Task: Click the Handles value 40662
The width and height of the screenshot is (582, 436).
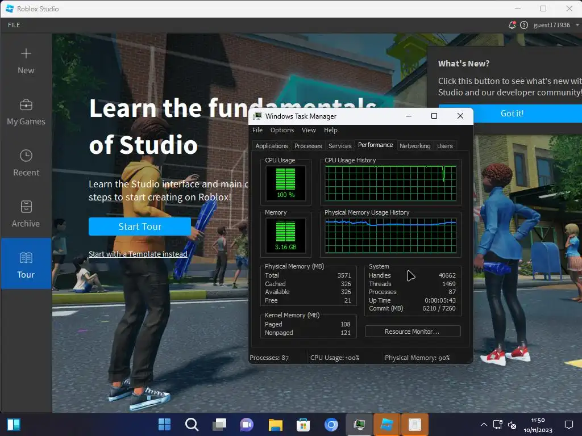Action: click(x=447, y=275)
